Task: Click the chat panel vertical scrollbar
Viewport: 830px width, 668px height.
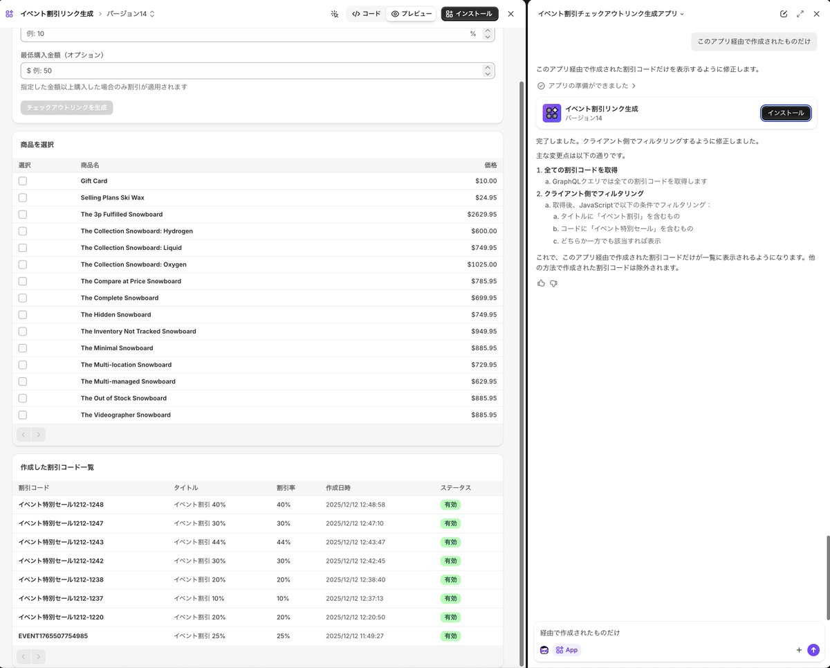Action: tap(827, 578)
